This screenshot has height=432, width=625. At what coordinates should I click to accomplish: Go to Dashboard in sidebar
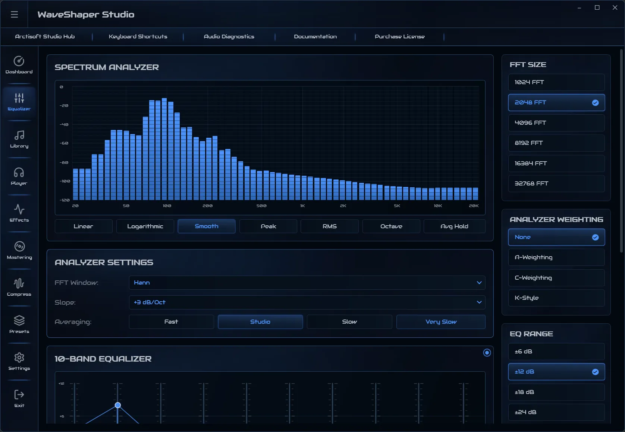tap(19, 65)
